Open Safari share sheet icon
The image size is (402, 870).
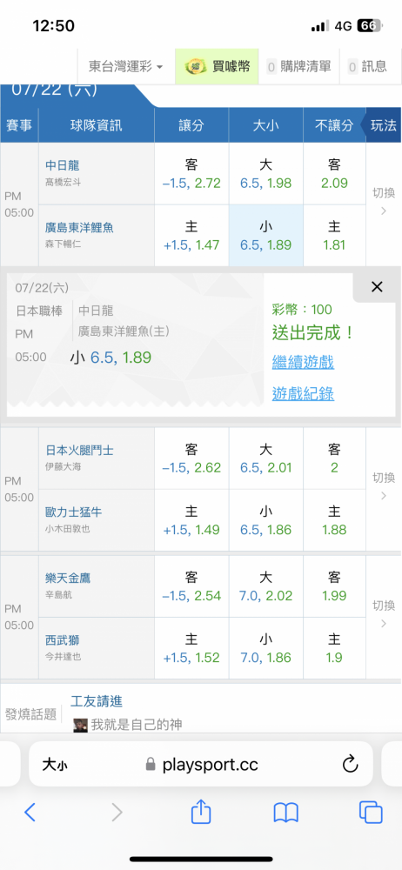point(201,811)
